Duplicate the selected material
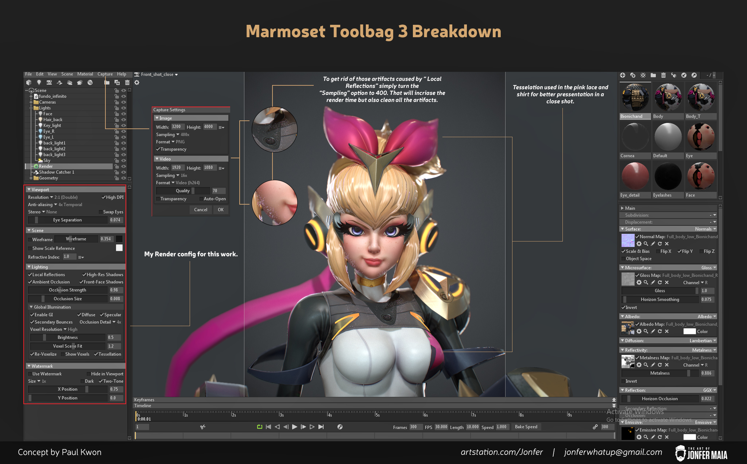 (633, 75)
